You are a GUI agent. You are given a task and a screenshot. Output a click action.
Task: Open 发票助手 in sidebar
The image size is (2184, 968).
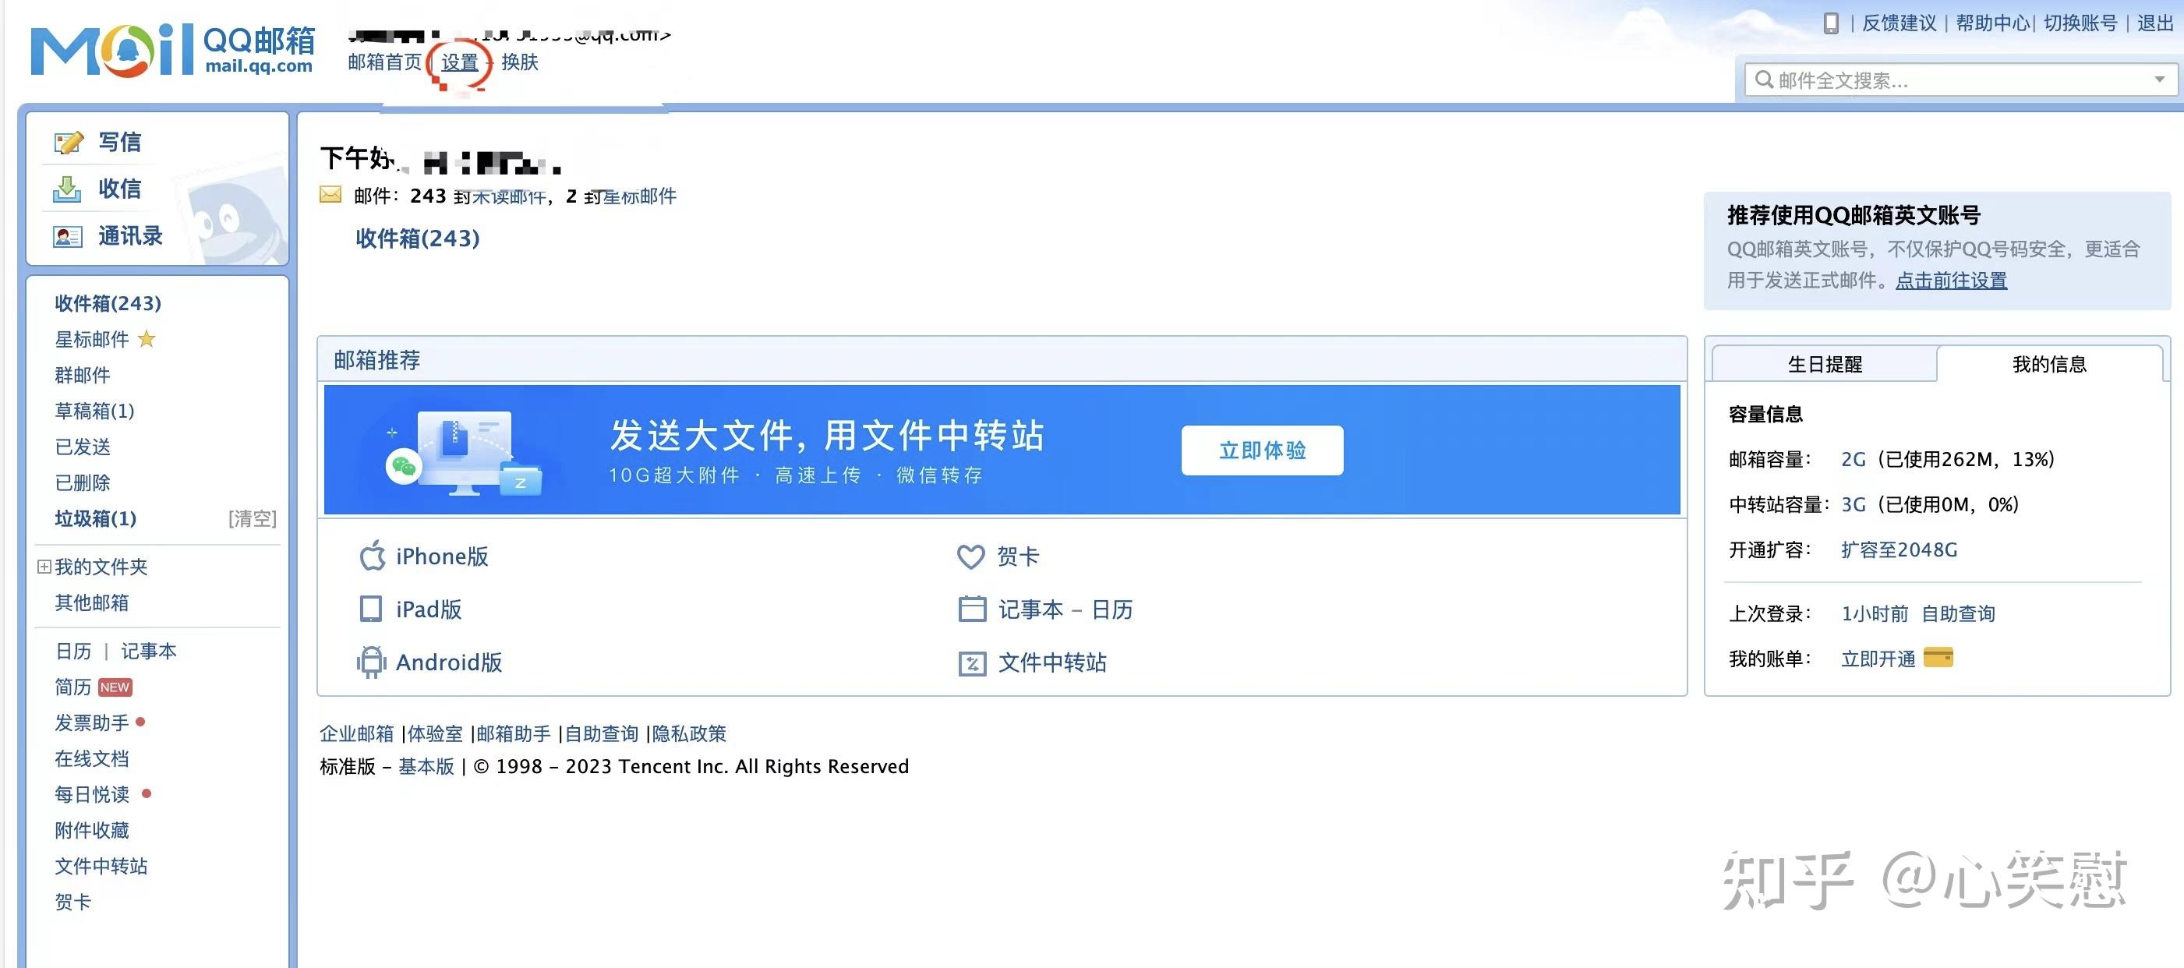click(x=91, y=723)
